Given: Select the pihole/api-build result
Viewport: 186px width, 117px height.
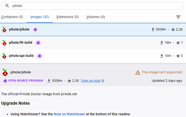Looking at the screenshot, I should tap(21, 56).
